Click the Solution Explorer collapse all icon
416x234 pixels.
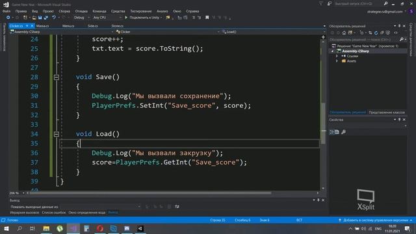pyautogui.click(x=382, y=33)
